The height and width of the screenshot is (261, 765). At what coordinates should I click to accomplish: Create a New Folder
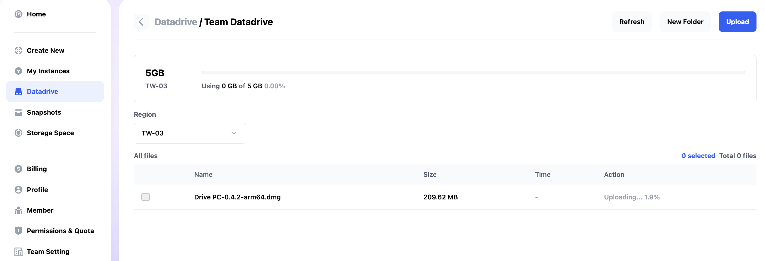click(685, 22)
